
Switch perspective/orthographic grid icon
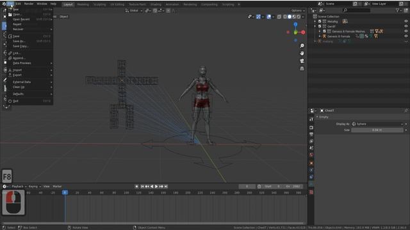302,68
